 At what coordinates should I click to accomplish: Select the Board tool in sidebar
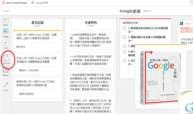coord(6,72)
